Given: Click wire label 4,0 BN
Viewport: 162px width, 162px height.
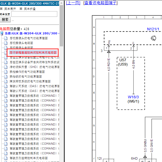Looking at the screenshot, I should click(x=133, y=64).
